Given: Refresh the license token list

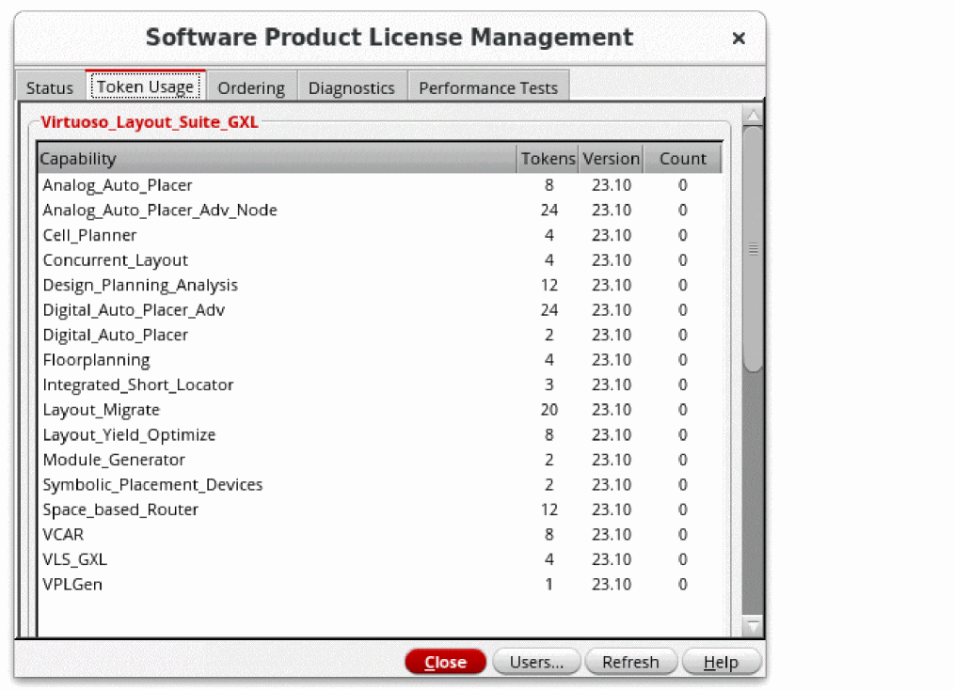Looking at the screenshot, I should tap(630, 662).
